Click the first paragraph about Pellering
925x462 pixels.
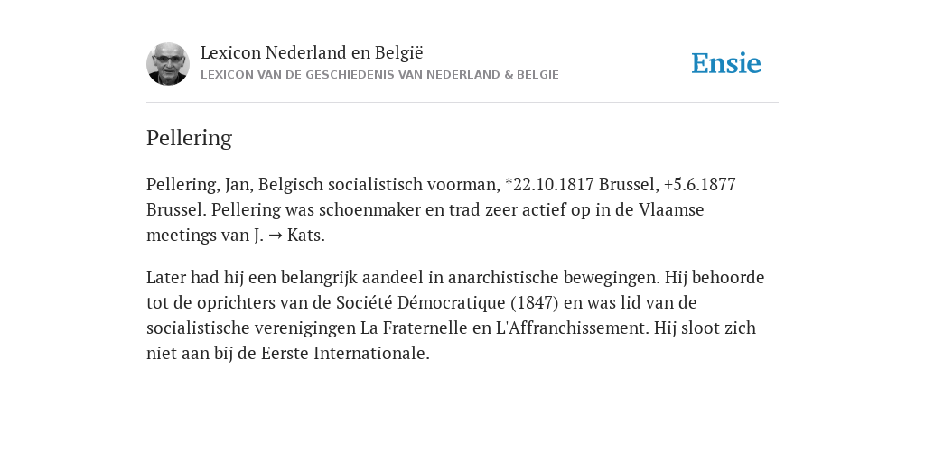pyautogui.click(x=441, y=209)
